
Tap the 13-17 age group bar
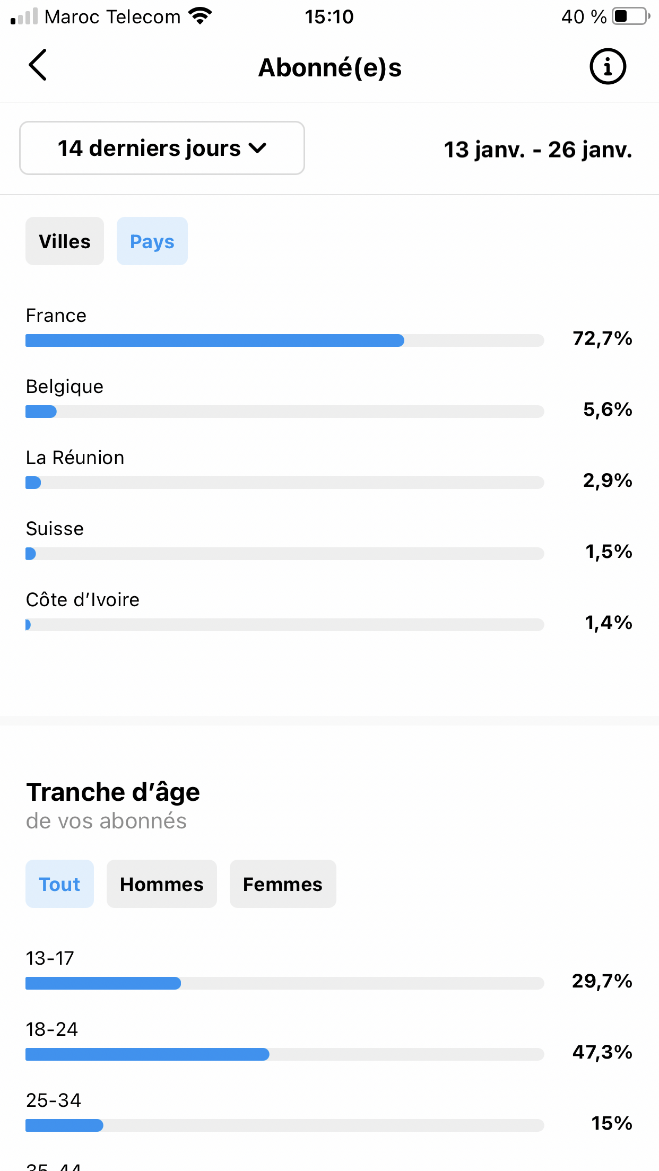(x=285, y=983)
